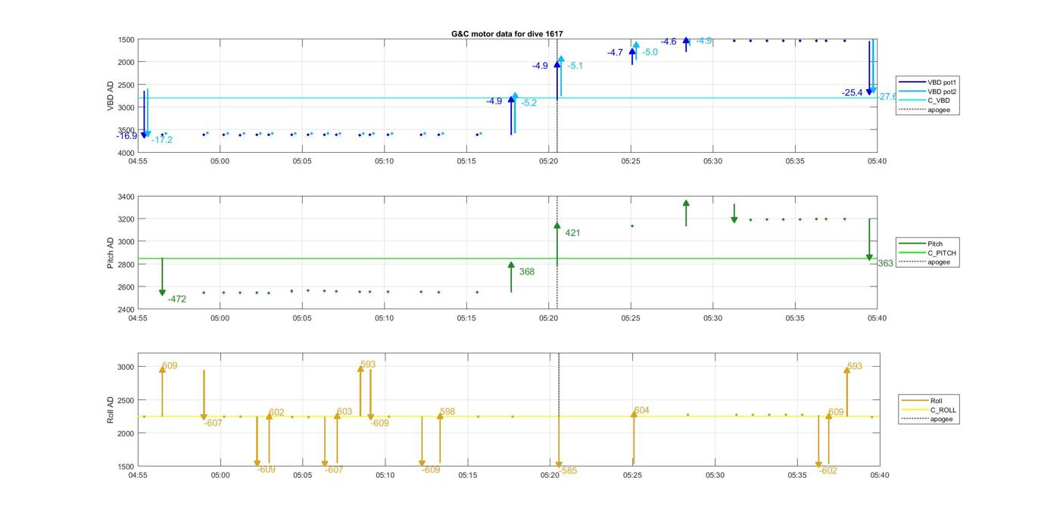
Task: Click the "-5.0" cyan value label
Action: 650,53
